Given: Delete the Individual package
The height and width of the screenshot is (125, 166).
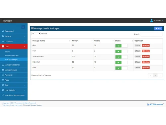Looking at the screenshot, I should (146, 62).
